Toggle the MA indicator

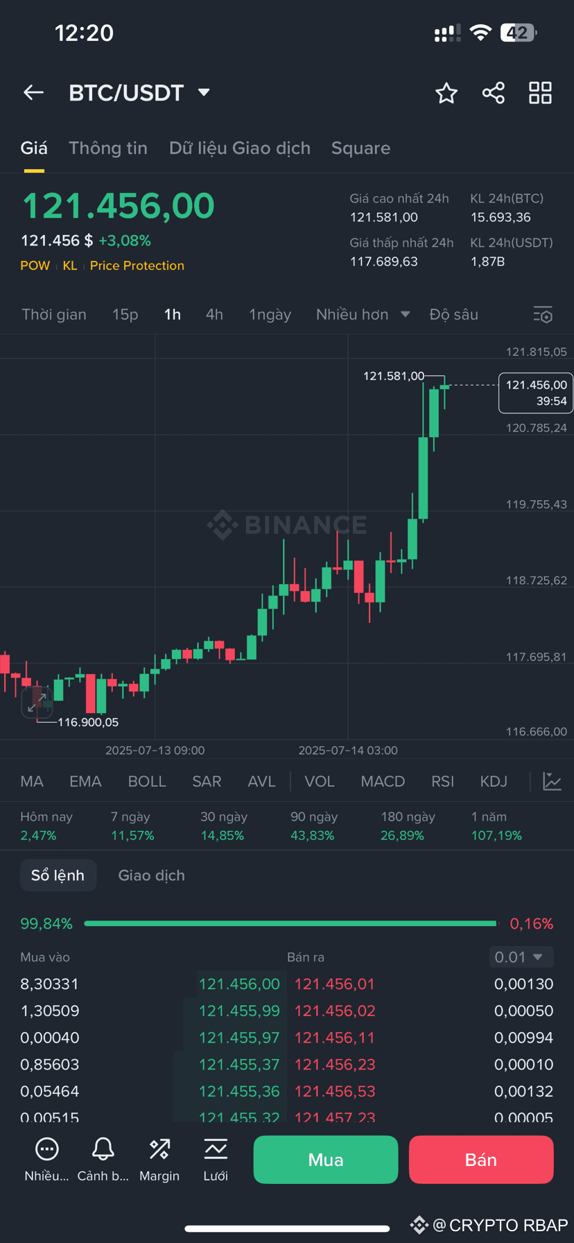pos(32,782)
